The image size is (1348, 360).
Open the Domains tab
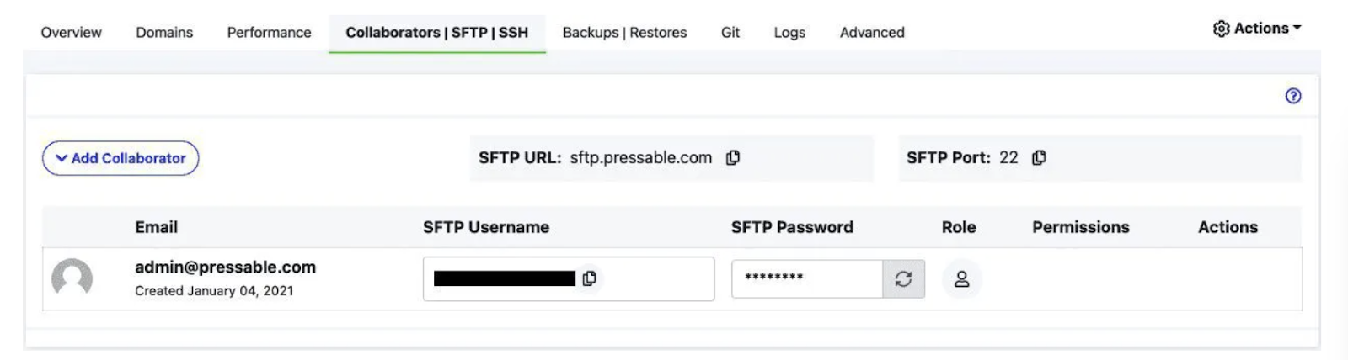(164, 33)
